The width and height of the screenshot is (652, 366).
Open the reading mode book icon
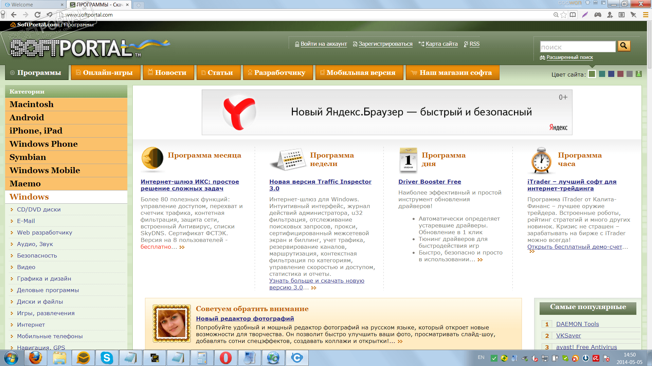(x=573, y=15)
